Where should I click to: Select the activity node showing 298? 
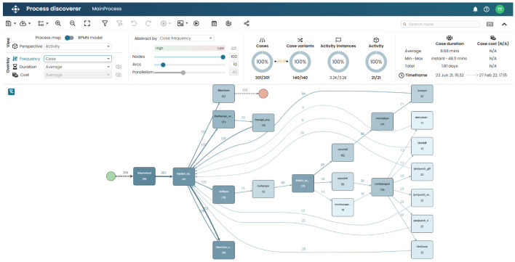[144, 176]
